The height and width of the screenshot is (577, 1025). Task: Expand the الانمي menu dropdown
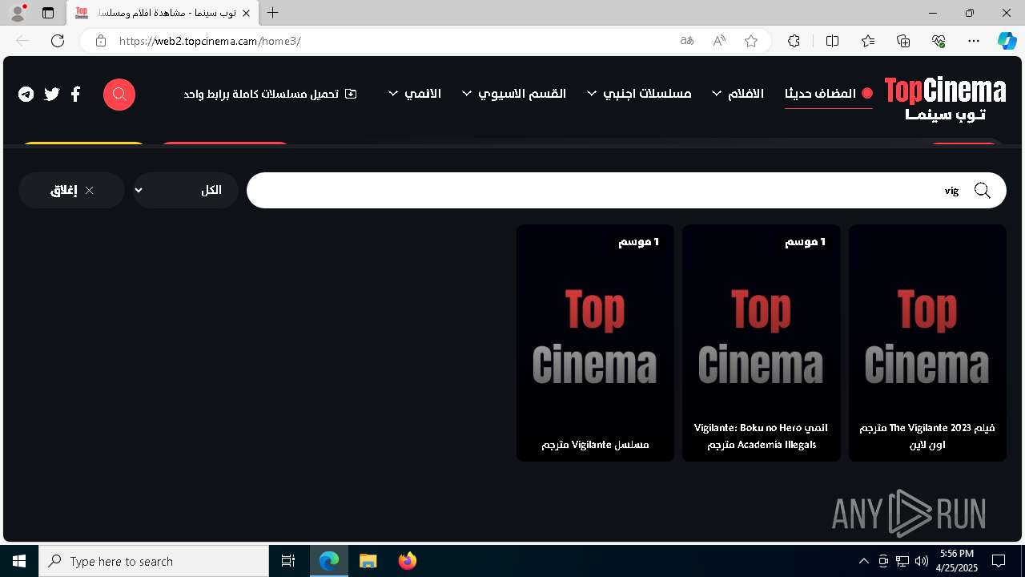tap(415, 94)
